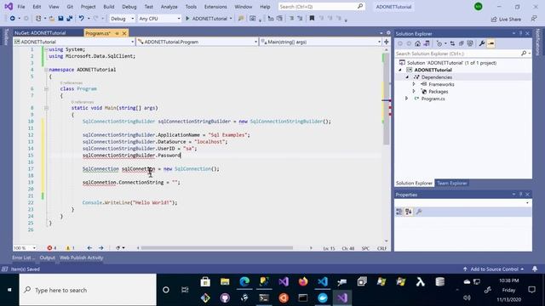Image resolution: width=545 pixels, height=306 pixels.
Task: Open the Any CPU platform dropdown
Action: pyautogui.click(x=159, y=19)
